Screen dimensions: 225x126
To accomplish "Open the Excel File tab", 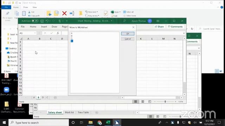I will [x=22, y=27].
